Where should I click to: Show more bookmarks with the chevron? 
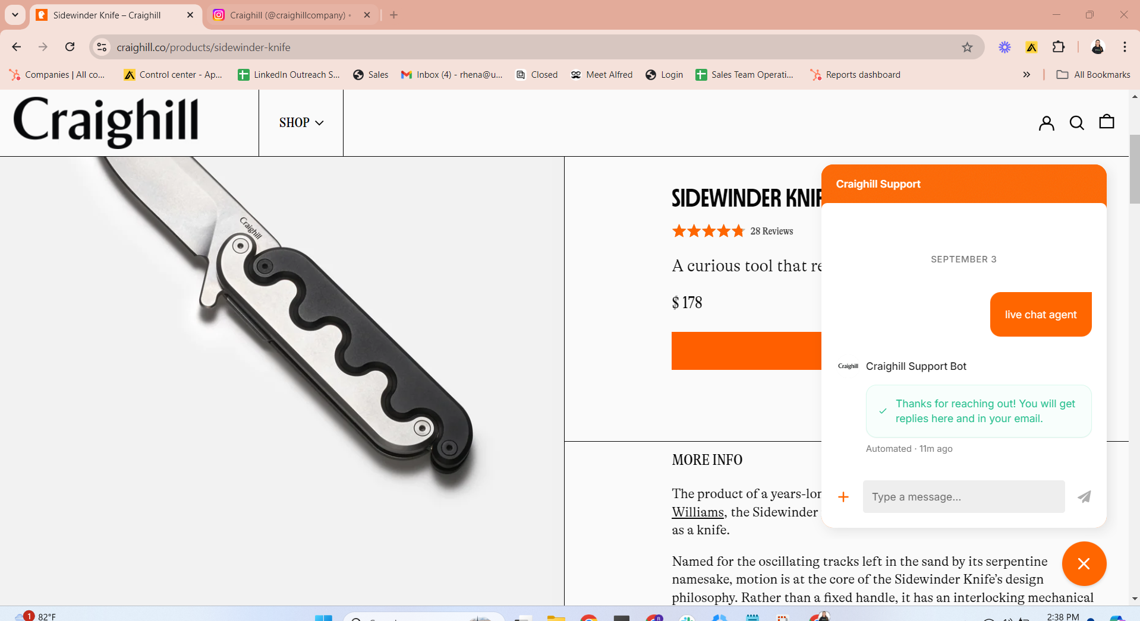pyautogui.click(x=1026, y=75)
